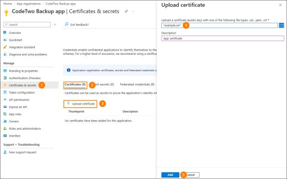Click the Branding & properties icon
The width and height of the screenshot is (287, 179).
tap(5, 71)
